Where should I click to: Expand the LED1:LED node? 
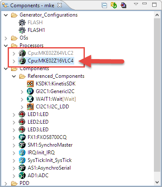point(14,115)
